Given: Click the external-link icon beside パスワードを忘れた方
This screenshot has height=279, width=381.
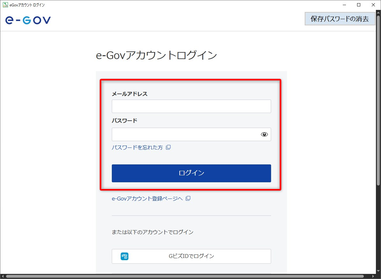Looking at the screenshot, I should (168, 147).
